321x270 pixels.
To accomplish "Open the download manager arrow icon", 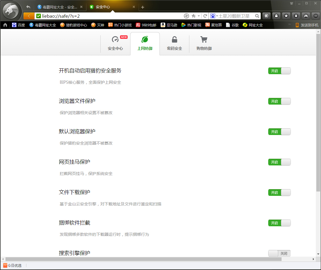I will point(295,16).
